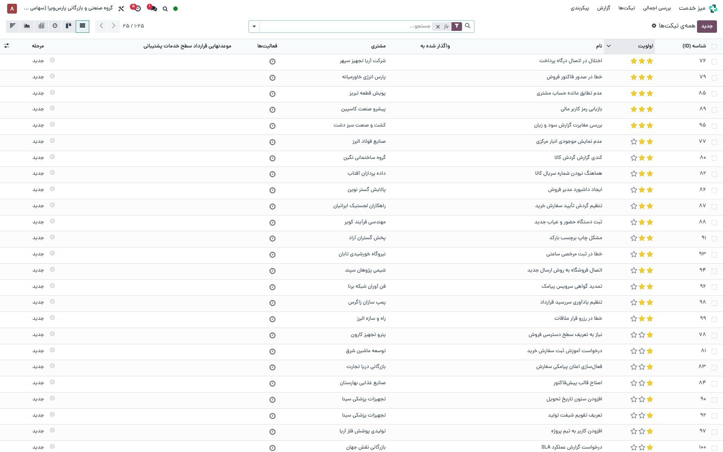The height and width of the screenshot is (452, 723).
Task: Click the green online status dot
Action: click(175, 9)
